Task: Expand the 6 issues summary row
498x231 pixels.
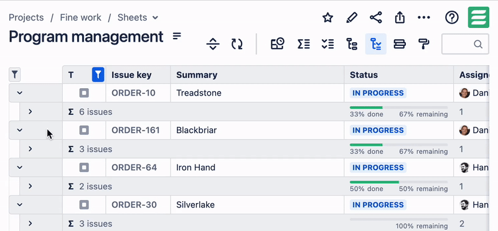Action: click(x=30, y=112)
